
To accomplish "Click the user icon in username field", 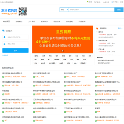I will 4,37.
